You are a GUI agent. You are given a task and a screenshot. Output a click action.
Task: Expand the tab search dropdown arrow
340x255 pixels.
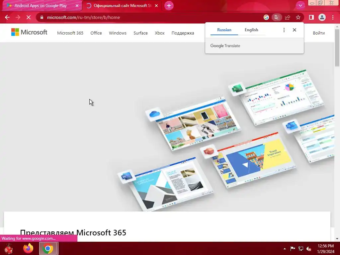pos(300,6)
